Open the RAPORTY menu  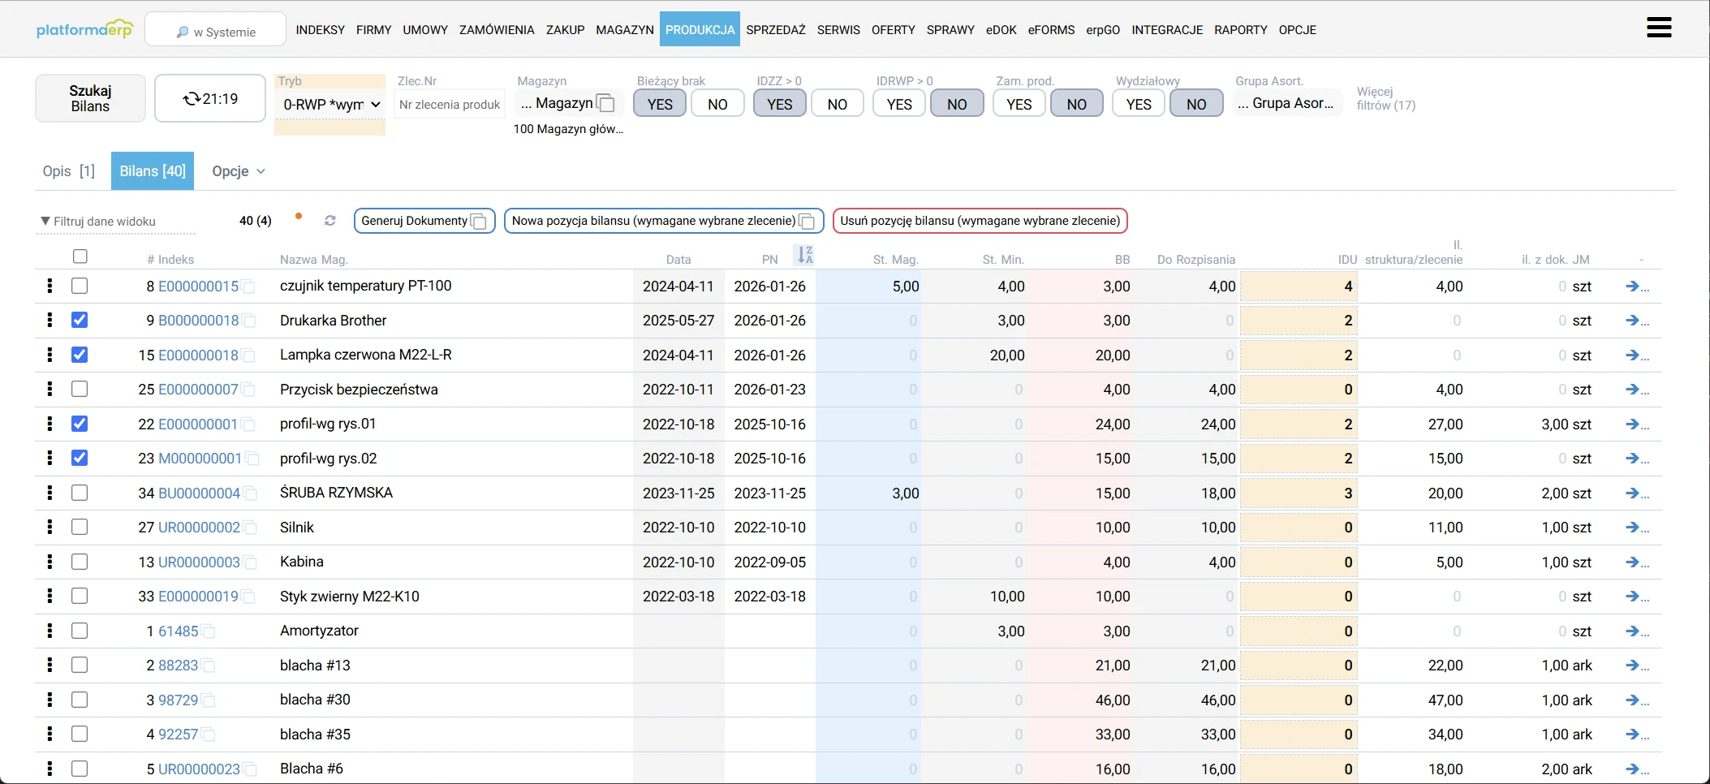[1240, 30]
